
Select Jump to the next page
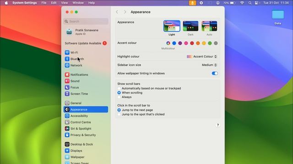tap(119, 110)
